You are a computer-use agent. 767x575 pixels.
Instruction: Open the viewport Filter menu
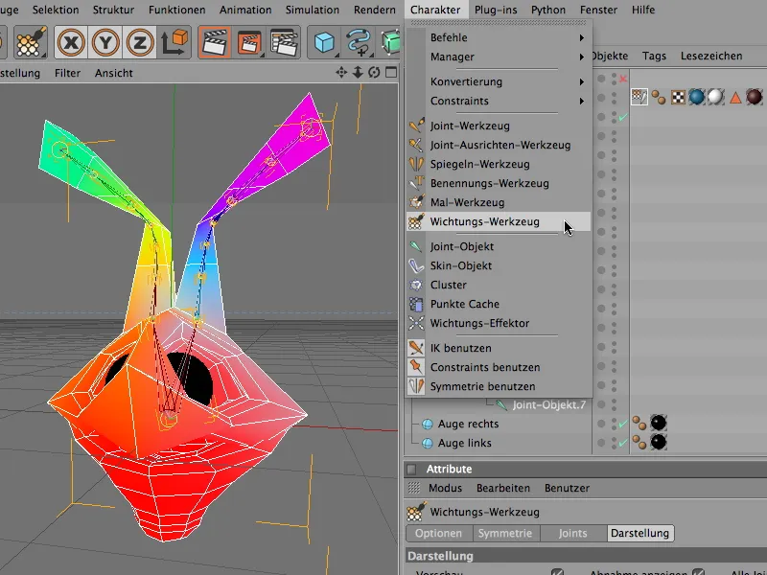coord(67,73)
